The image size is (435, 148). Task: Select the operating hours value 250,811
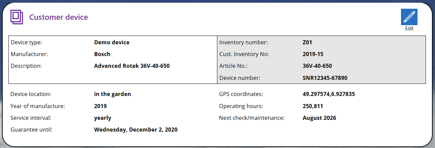(x=313, y=106)
